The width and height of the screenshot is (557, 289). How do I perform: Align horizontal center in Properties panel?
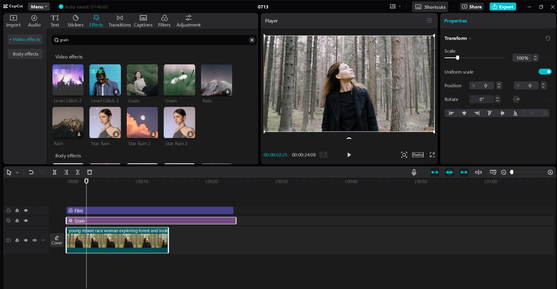pyautogui.click(x=464, y=113)
